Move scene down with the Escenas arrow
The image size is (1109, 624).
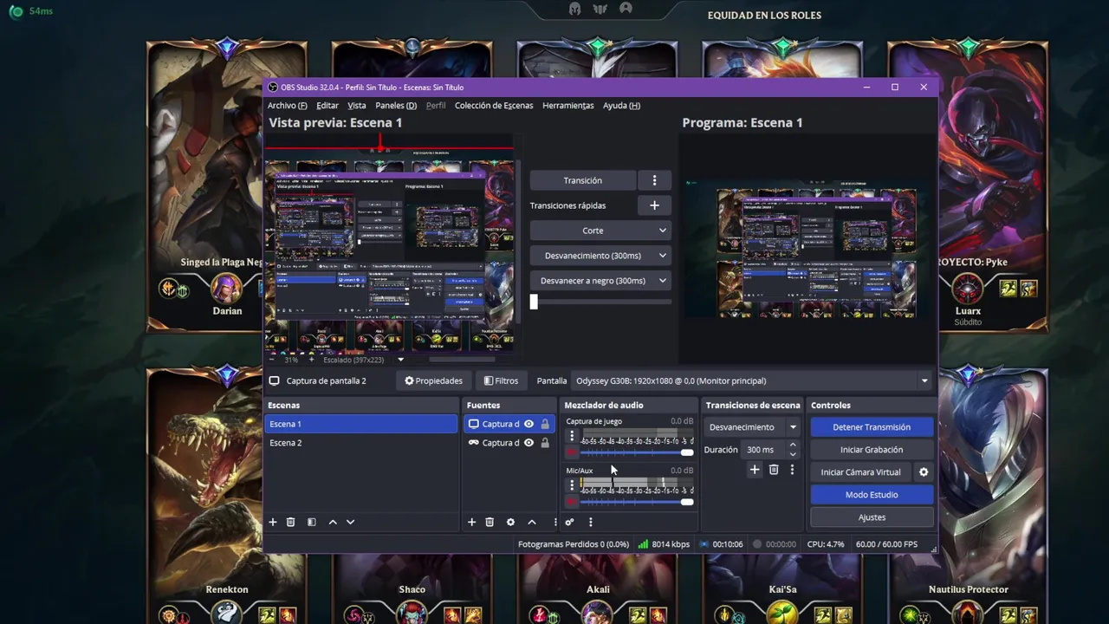pyautogui.click(x=350, y=522)
